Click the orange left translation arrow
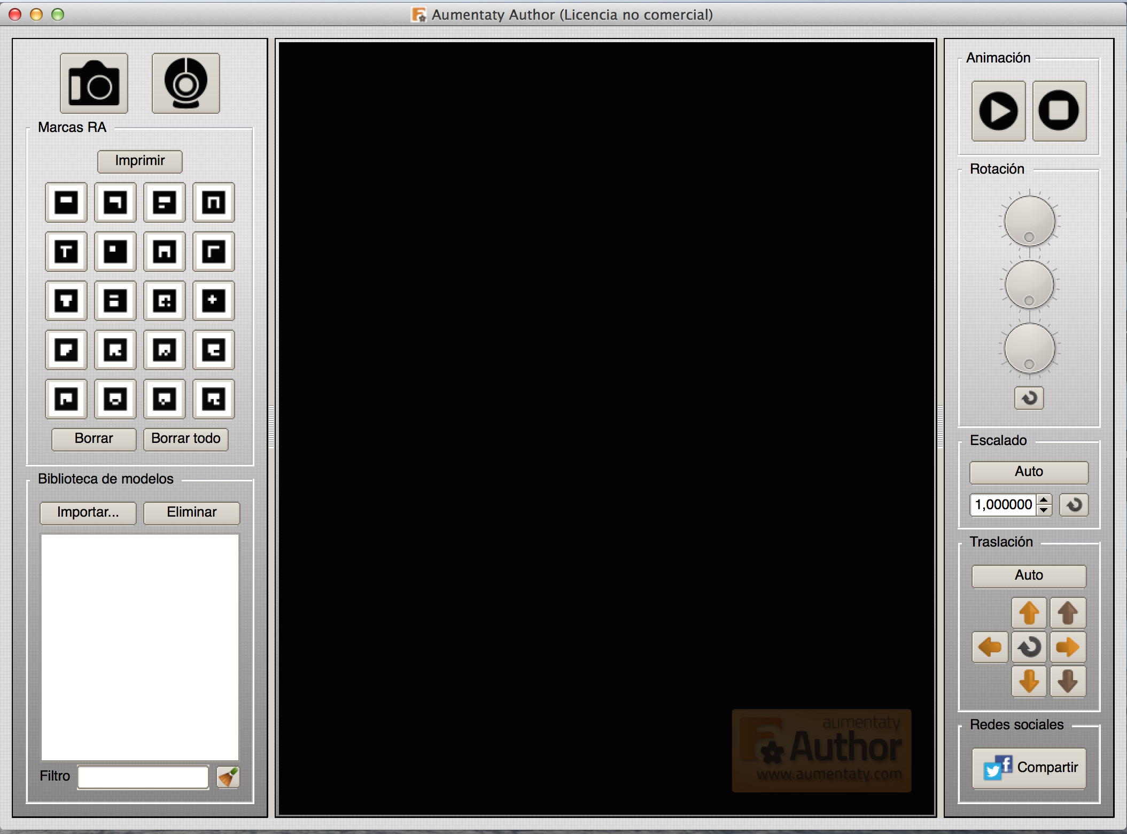The width and height of the screenshot is (1127, 834). 990,647
